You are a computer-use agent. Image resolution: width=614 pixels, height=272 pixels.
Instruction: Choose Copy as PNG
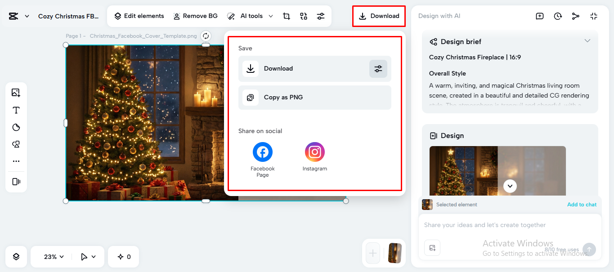click(314, 98)
